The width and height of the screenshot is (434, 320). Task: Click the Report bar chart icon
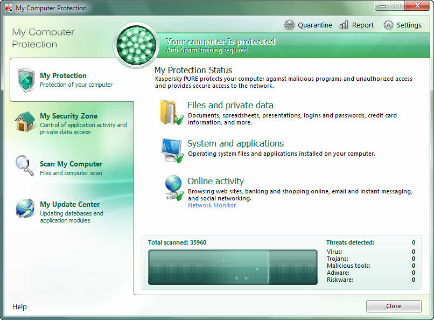point(344,25)
